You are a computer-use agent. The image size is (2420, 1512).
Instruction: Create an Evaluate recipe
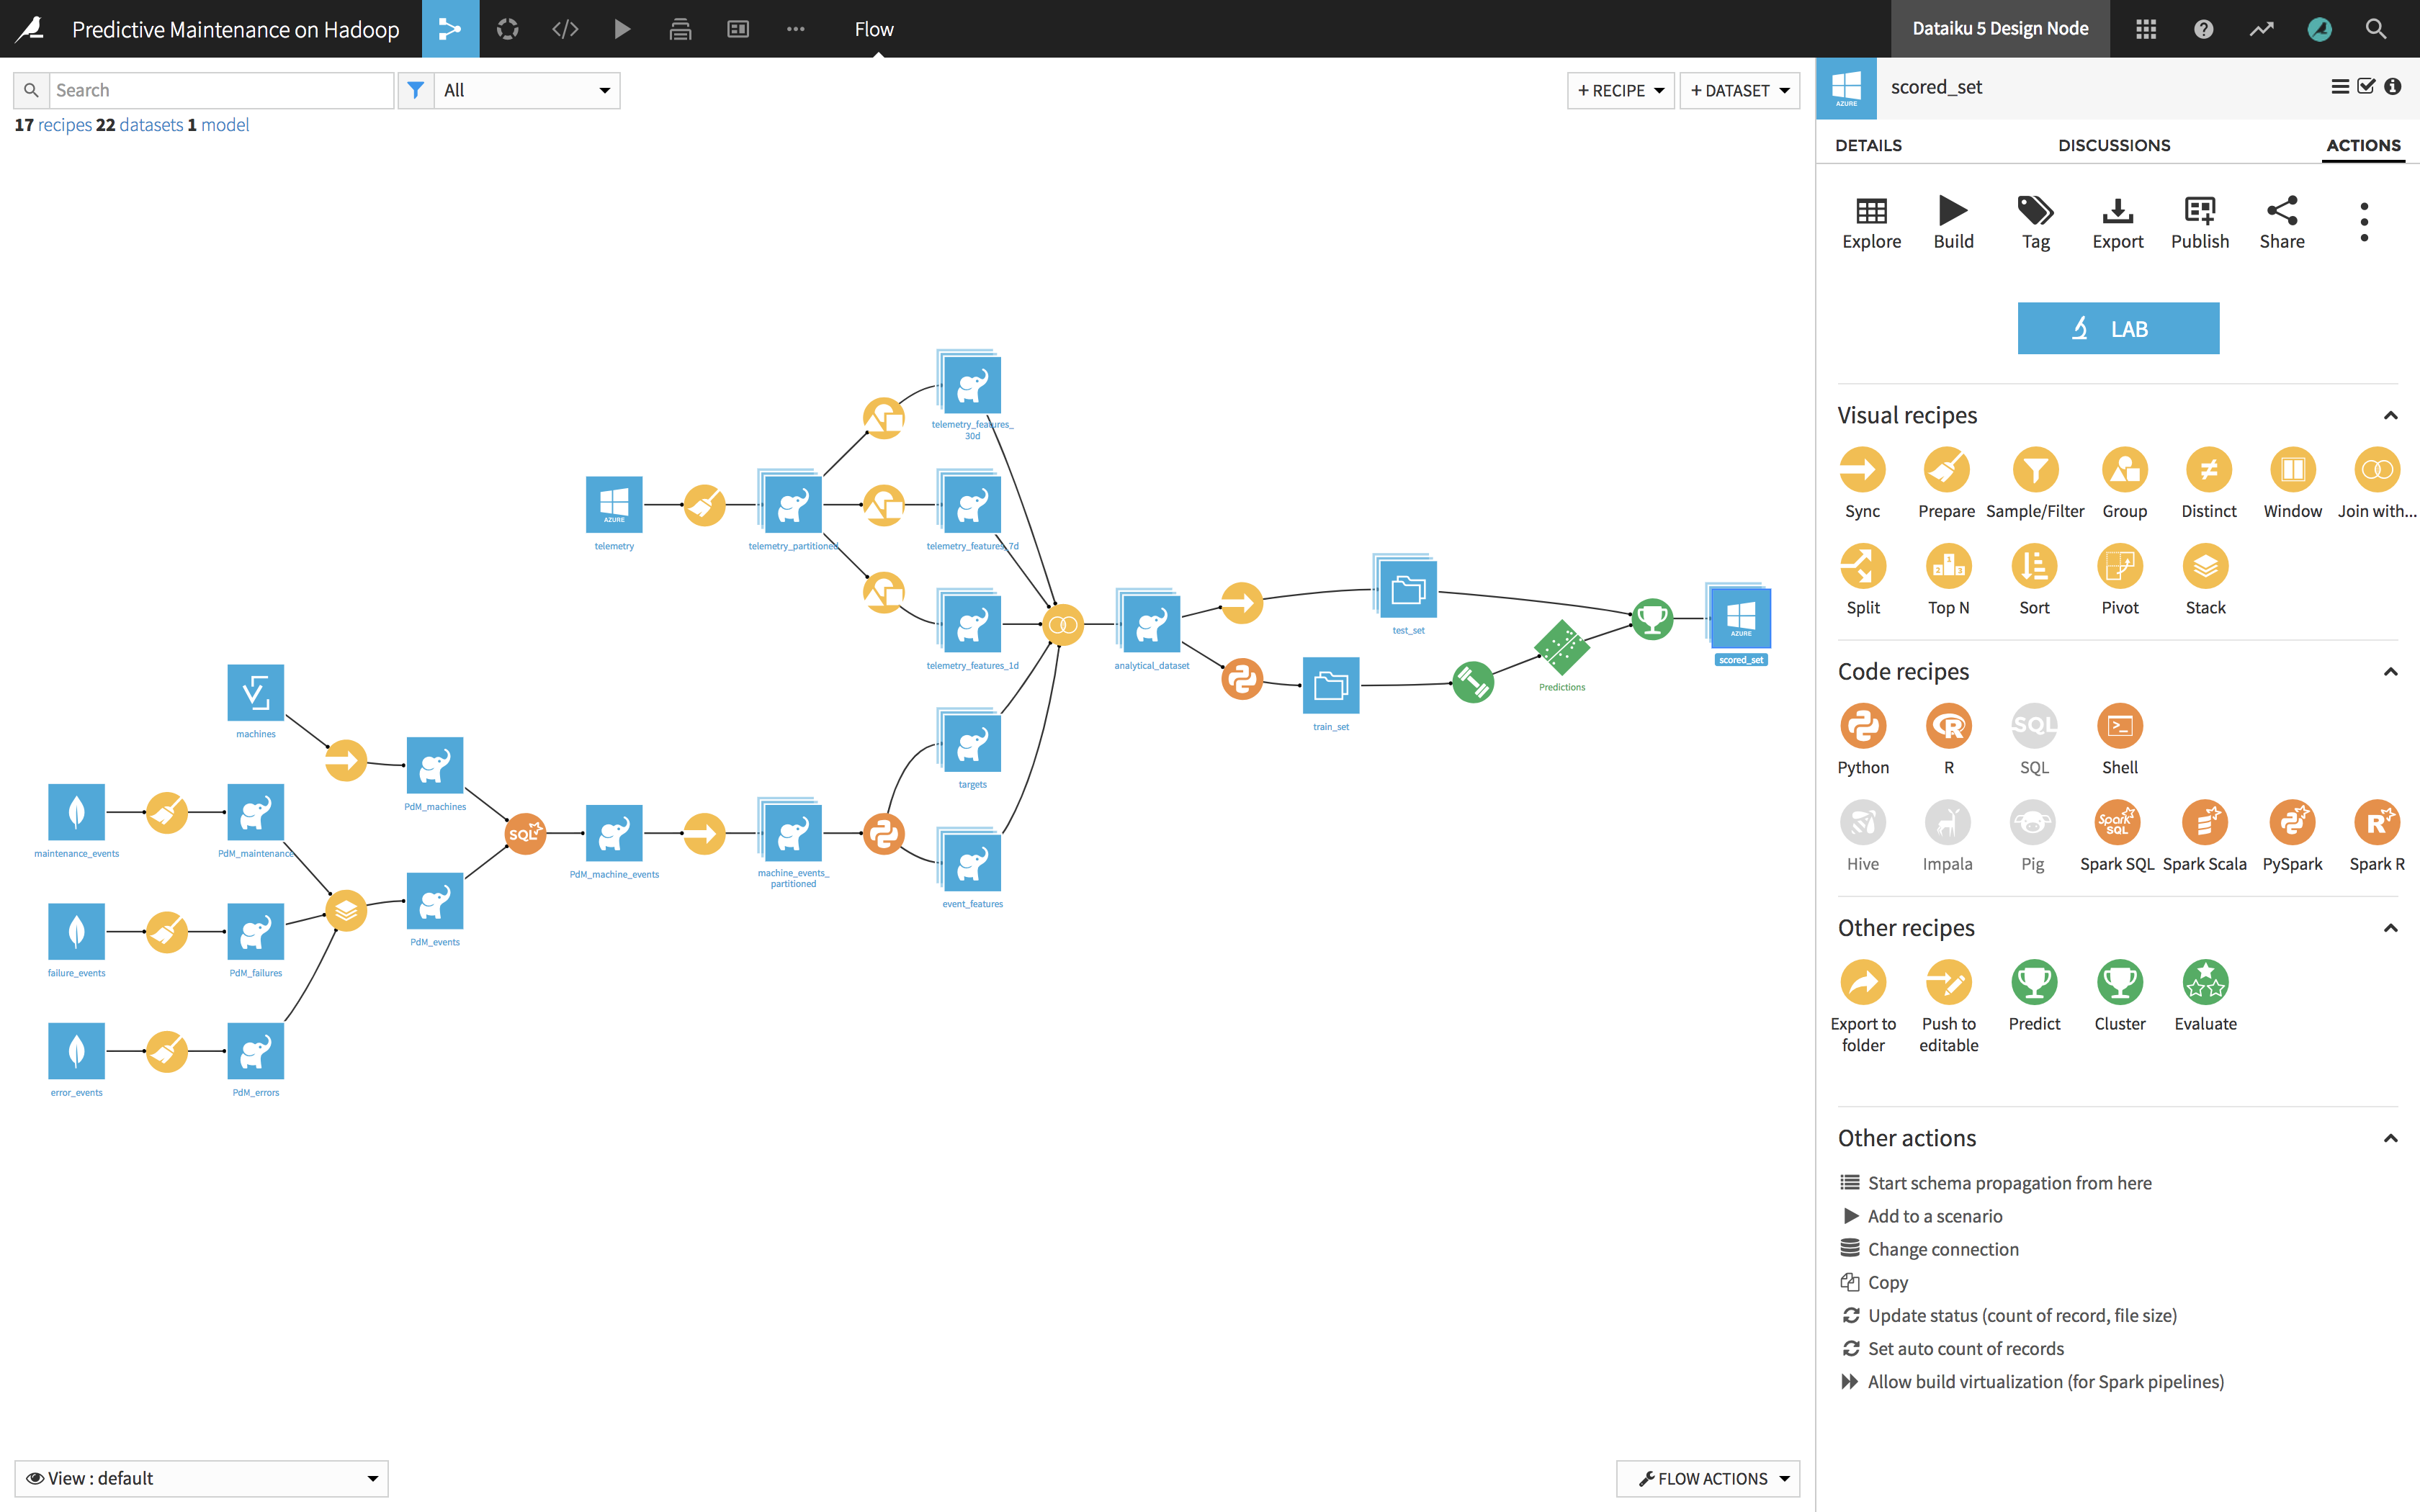tap(2205, 982)
